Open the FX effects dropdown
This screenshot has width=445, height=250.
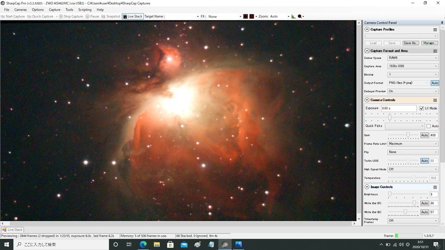coord(224,17)
